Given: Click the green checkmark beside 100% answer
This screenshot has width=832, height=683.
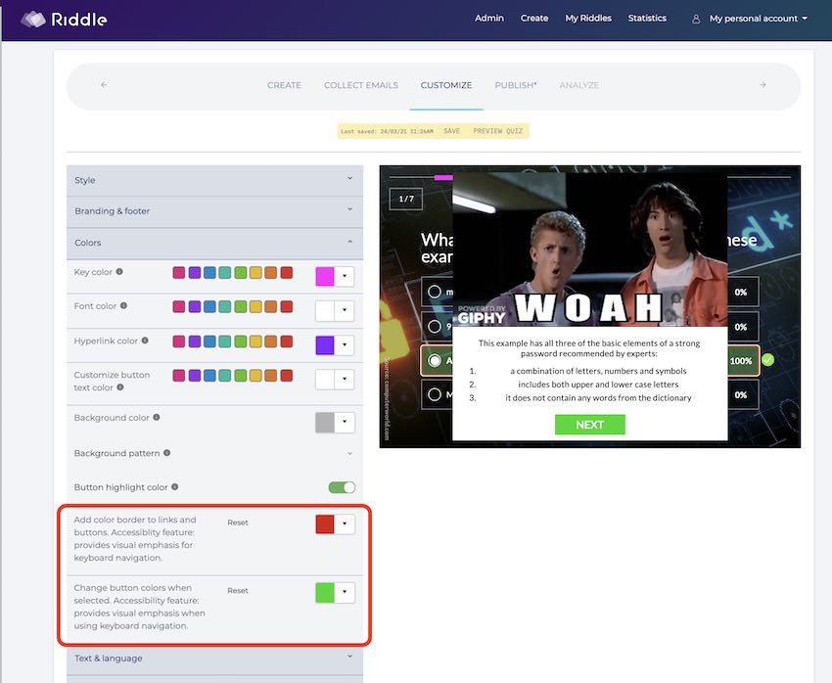Looking at the screenshot, I should (x=767, y=360).
